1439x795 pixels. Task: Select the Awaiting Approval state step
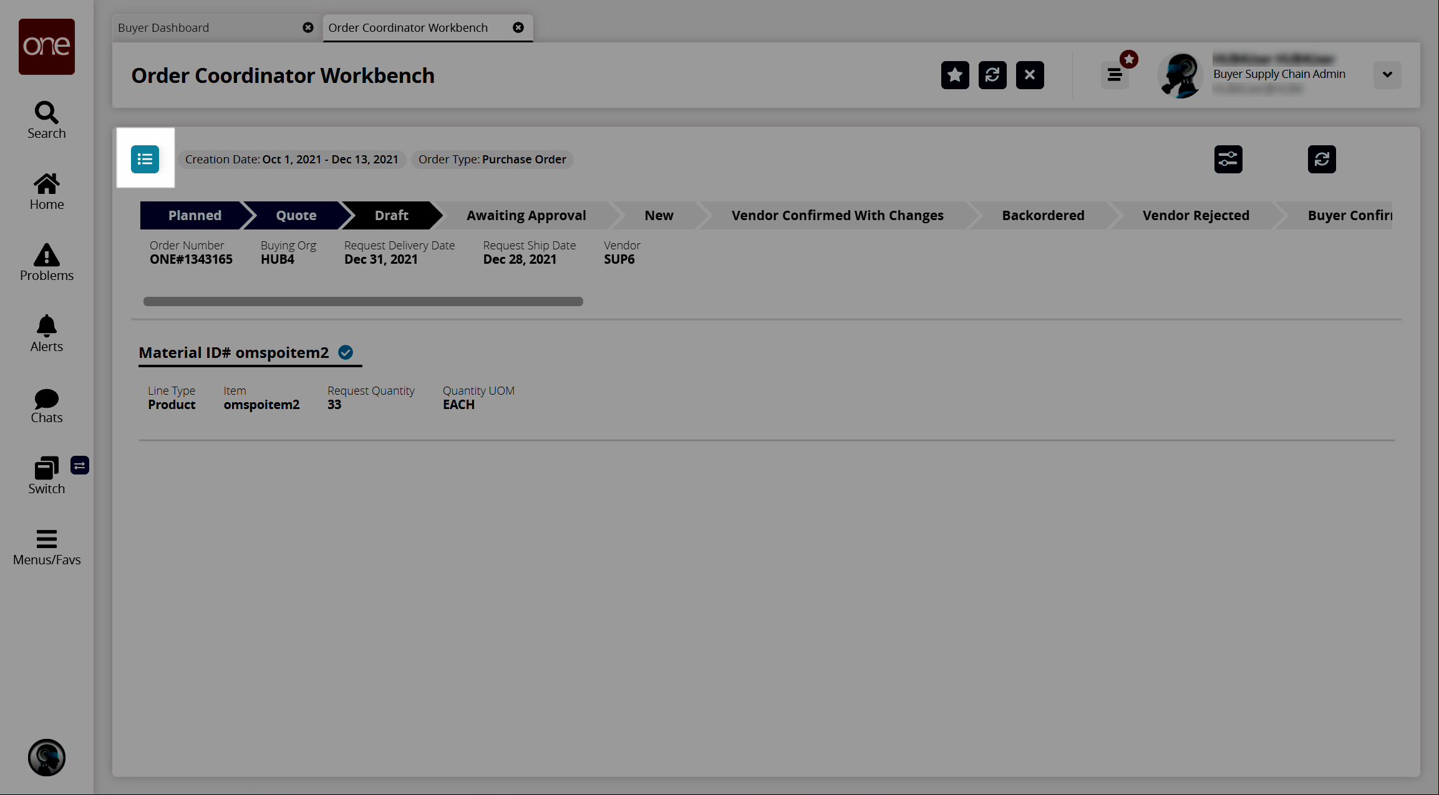tap(526, 215)
